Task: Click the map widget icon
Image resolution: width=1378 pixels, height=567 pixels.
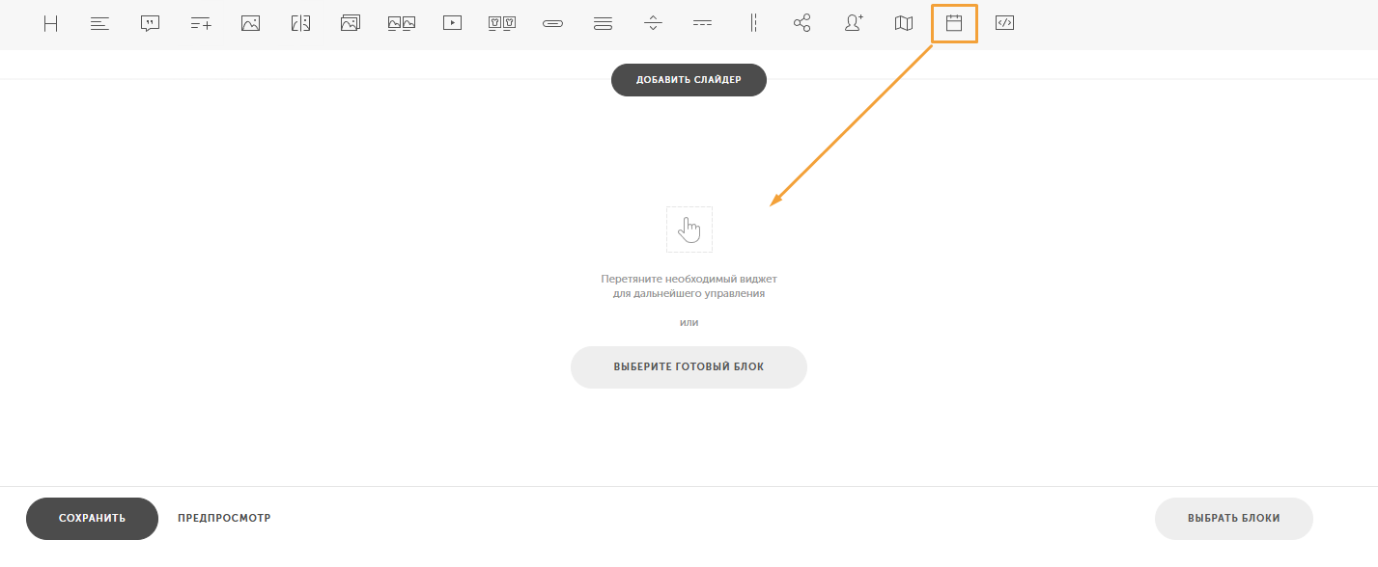Action: [904, 24]
